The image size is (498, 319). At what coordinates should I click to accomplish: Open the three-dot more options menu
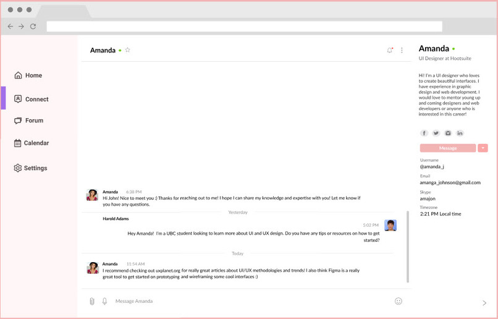(402, 50)
